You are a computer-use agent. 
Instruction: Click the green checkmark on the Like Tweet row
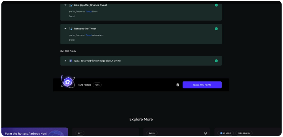[216, 5]
